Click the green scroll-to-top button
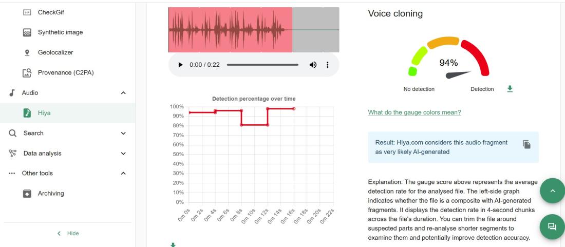The image size is (565, 247). 552,191
